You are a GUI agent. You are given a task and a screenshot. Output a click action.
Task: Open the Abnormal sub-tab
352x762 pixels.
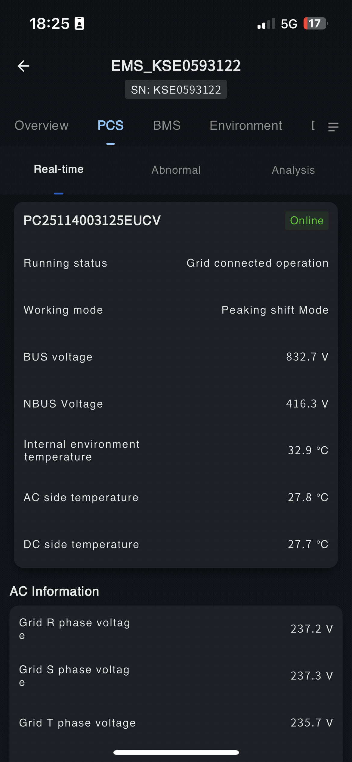click(176, 170)
